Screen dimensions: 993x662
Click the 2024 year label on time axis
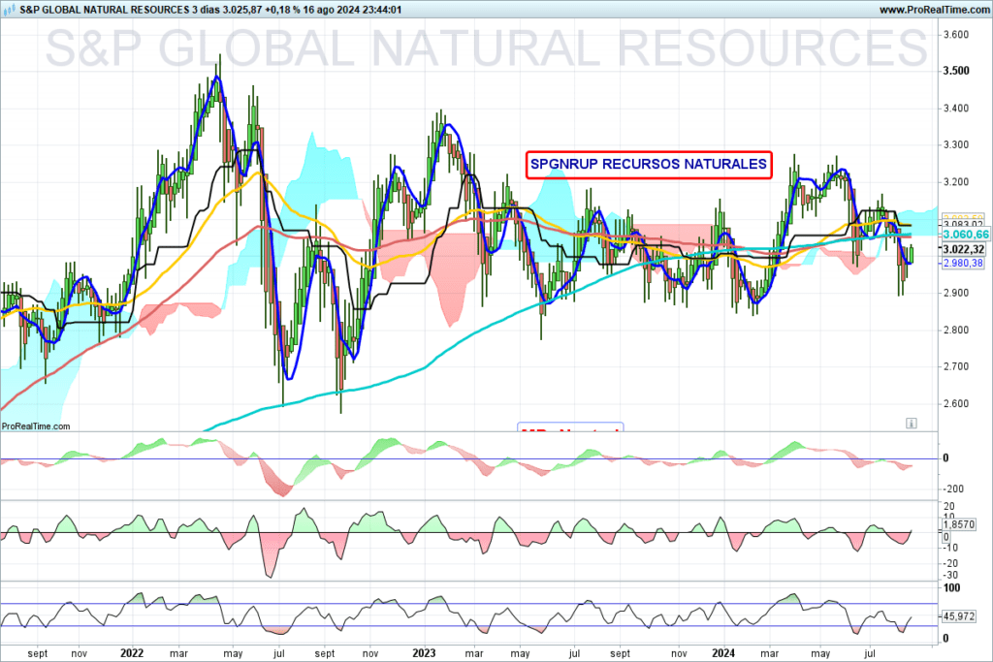pyautogui.click(x=723, y=652)
